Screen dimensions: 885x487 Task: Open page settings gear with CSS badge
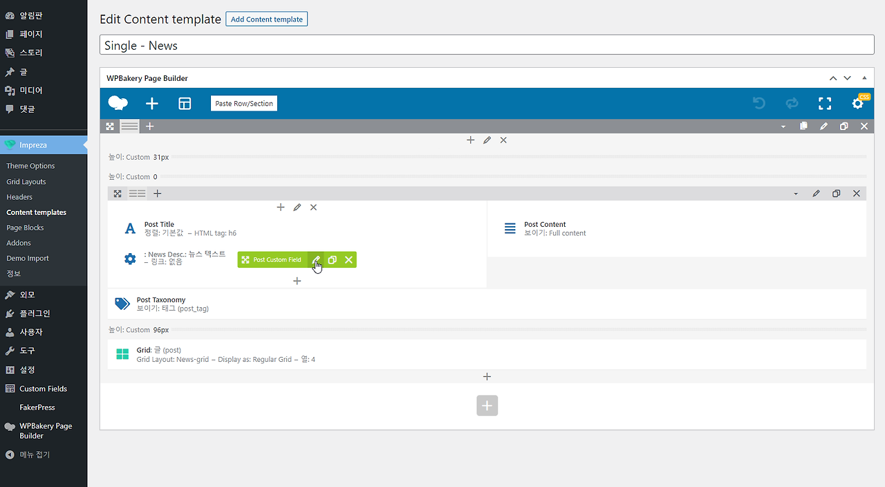[x=858, y=103]
